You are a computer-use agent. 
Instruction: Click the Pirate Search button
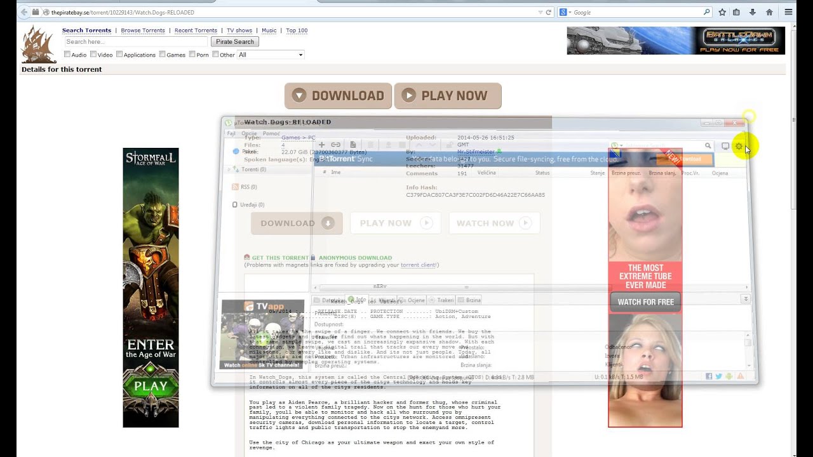(235, 42)
